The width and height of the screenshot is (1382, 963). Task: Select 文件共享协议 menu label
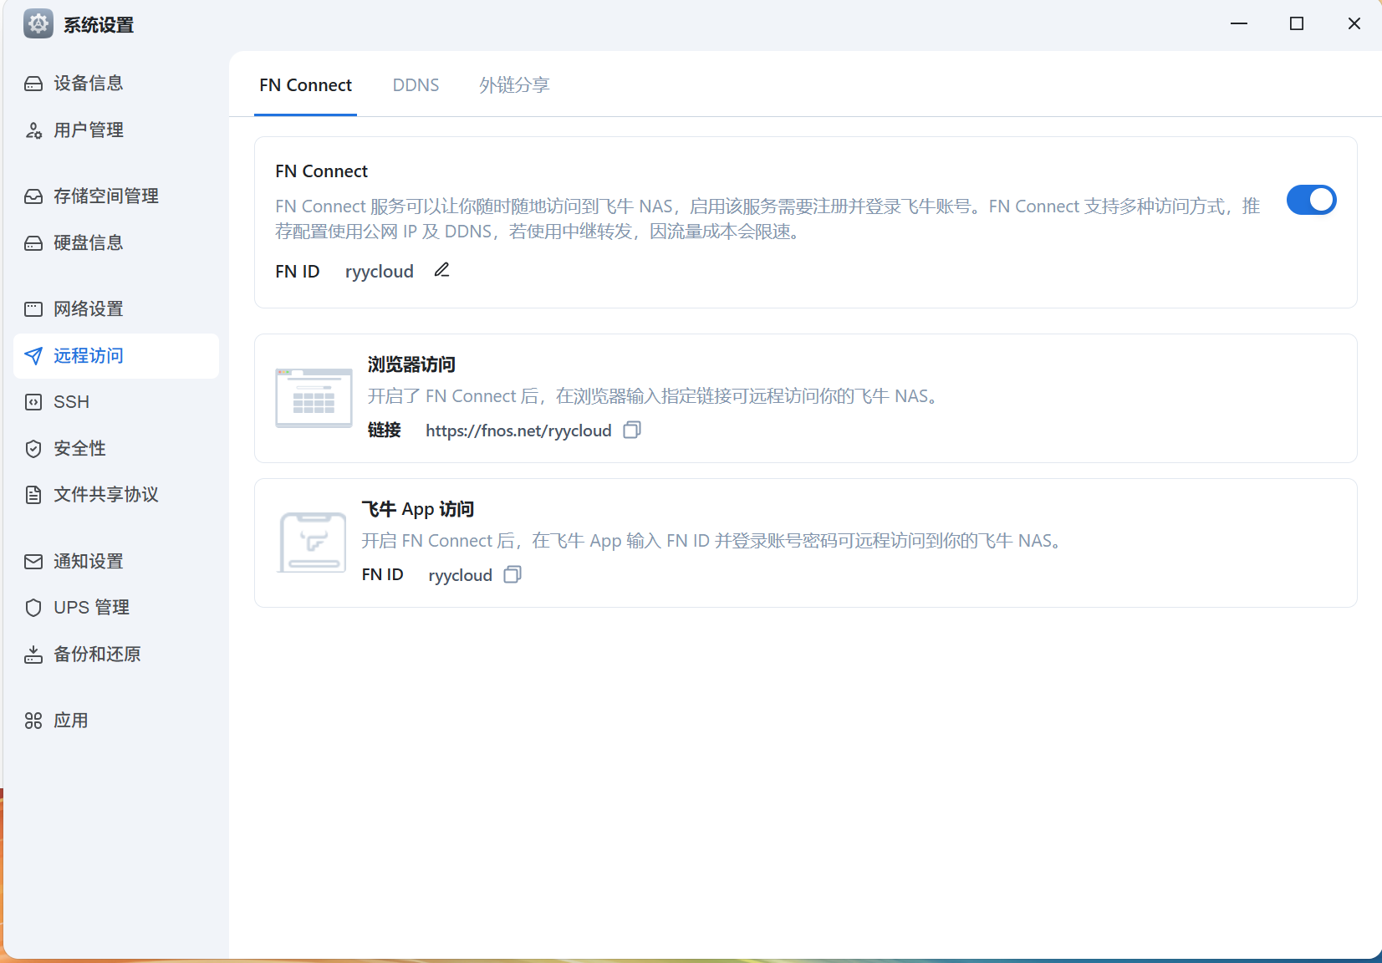pyautogui.click(x=106, y=495)
